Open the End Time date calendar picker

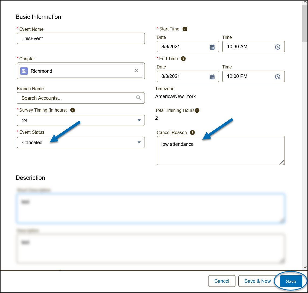[x=212, y=77]
